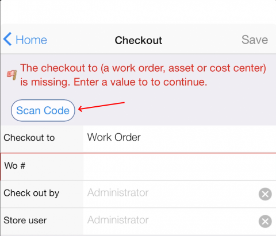
Task: Tap the Store user Administrator field
Action: 171,220
